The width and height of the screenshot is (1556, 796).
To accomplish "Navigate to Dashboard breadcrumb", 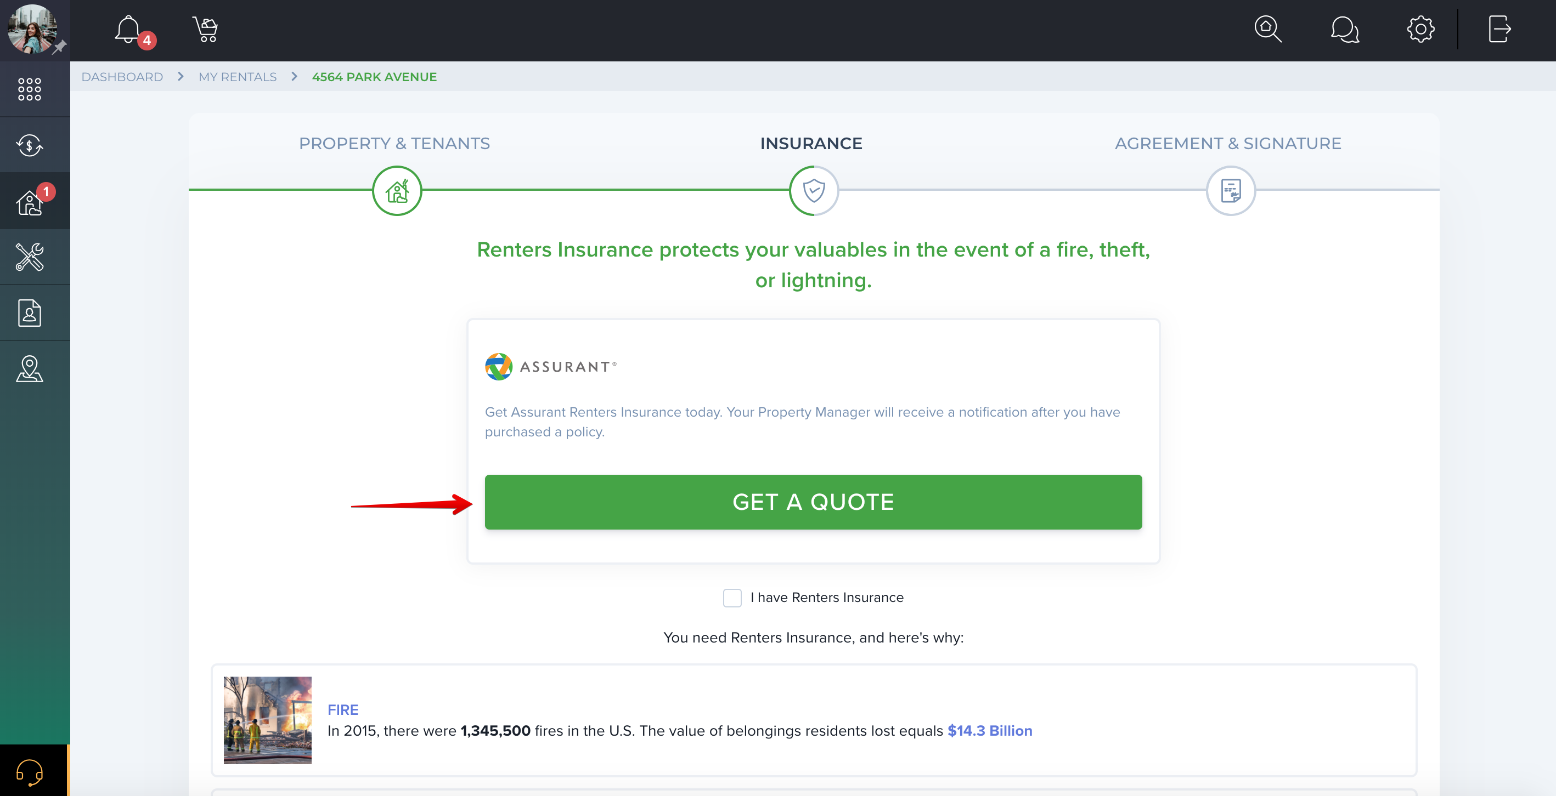I will pos(122,77).
